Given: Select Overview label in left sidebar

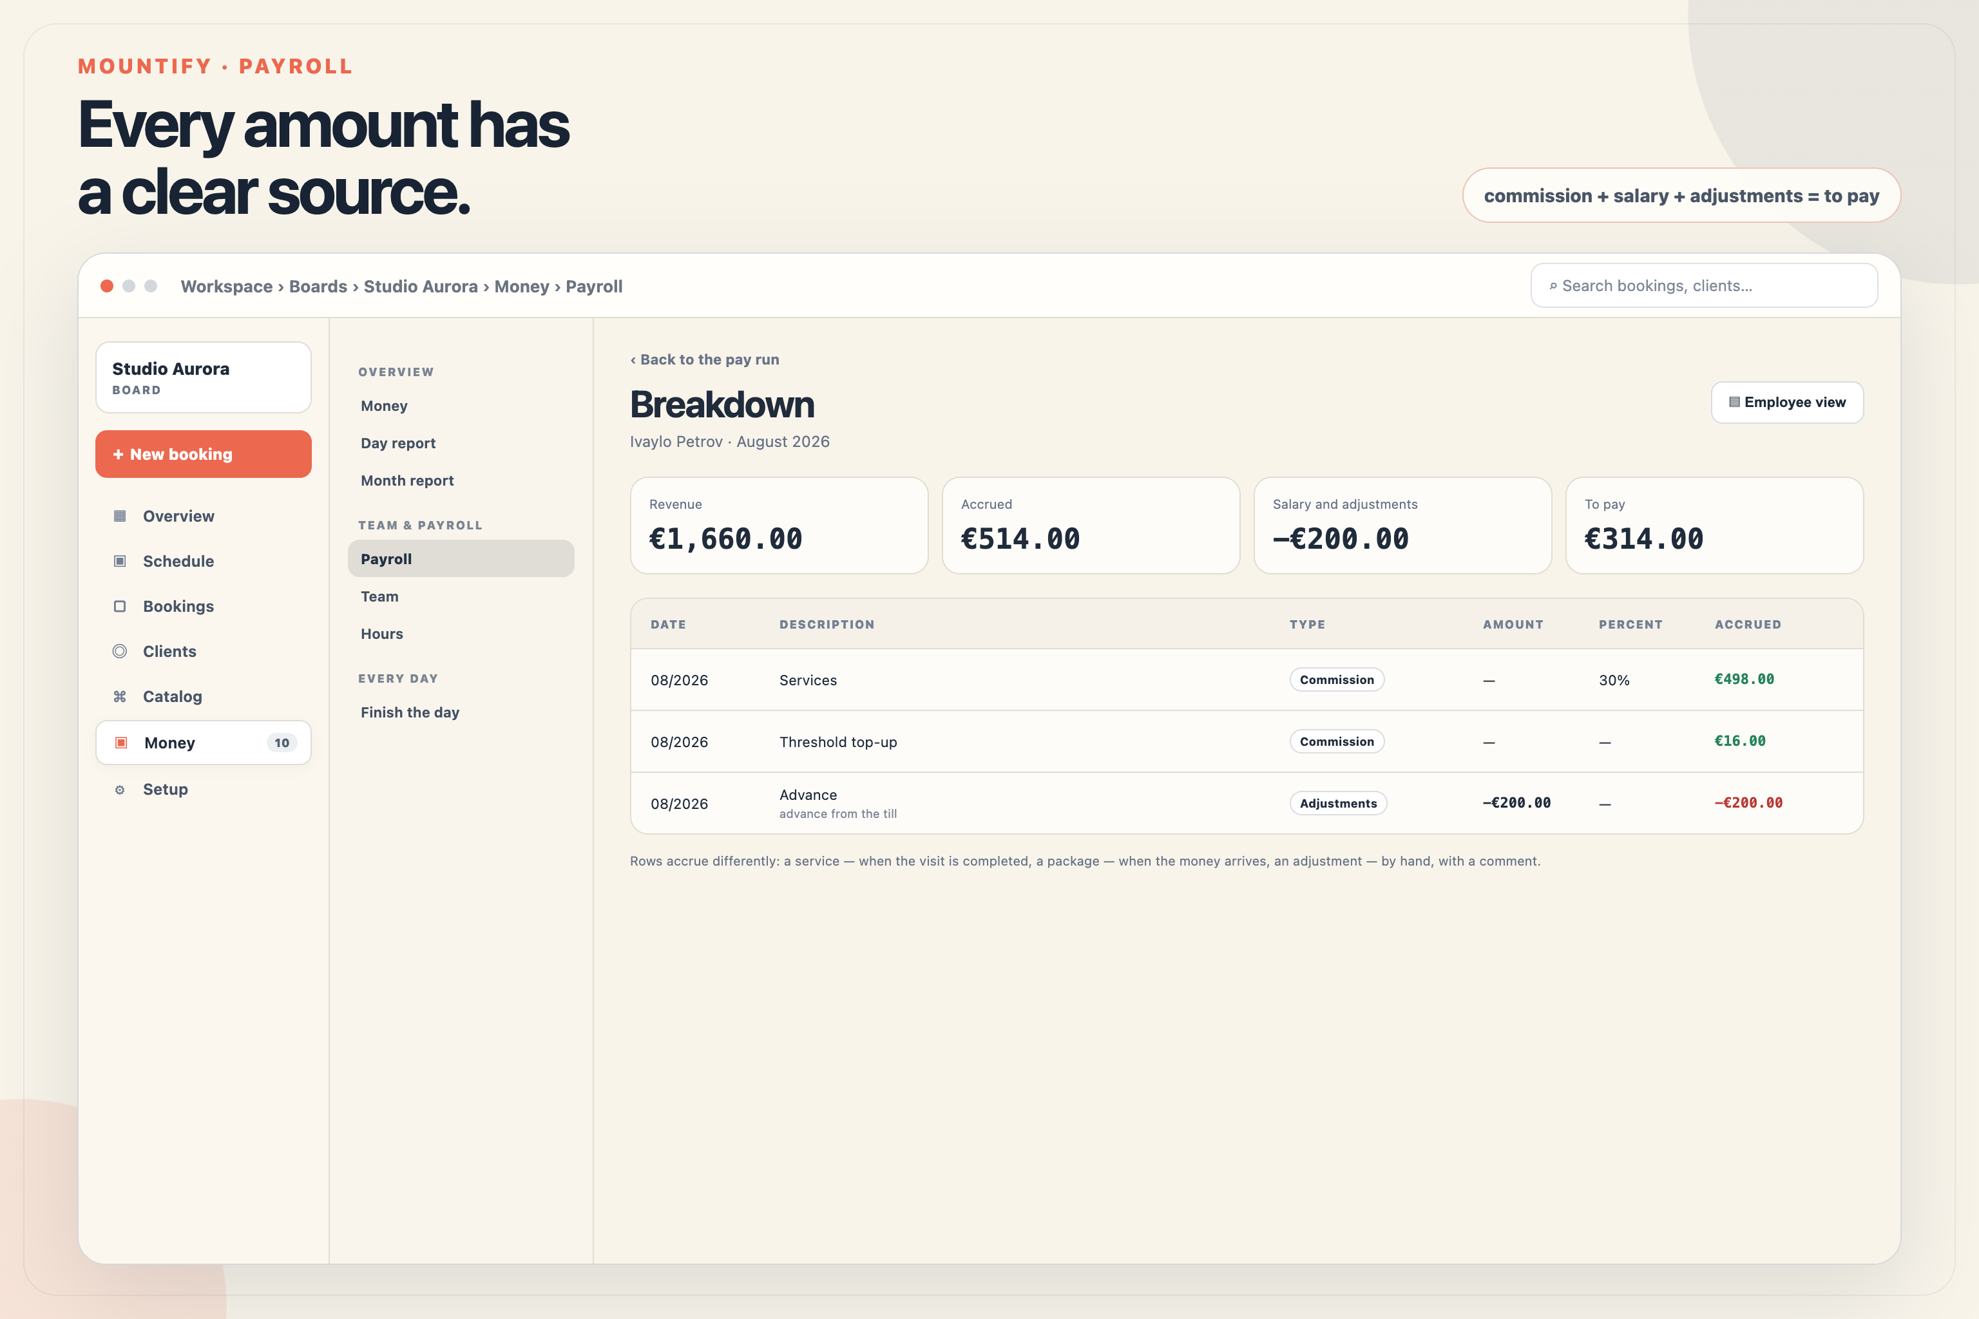Looking at the screenshot, I should click(178, 516).
